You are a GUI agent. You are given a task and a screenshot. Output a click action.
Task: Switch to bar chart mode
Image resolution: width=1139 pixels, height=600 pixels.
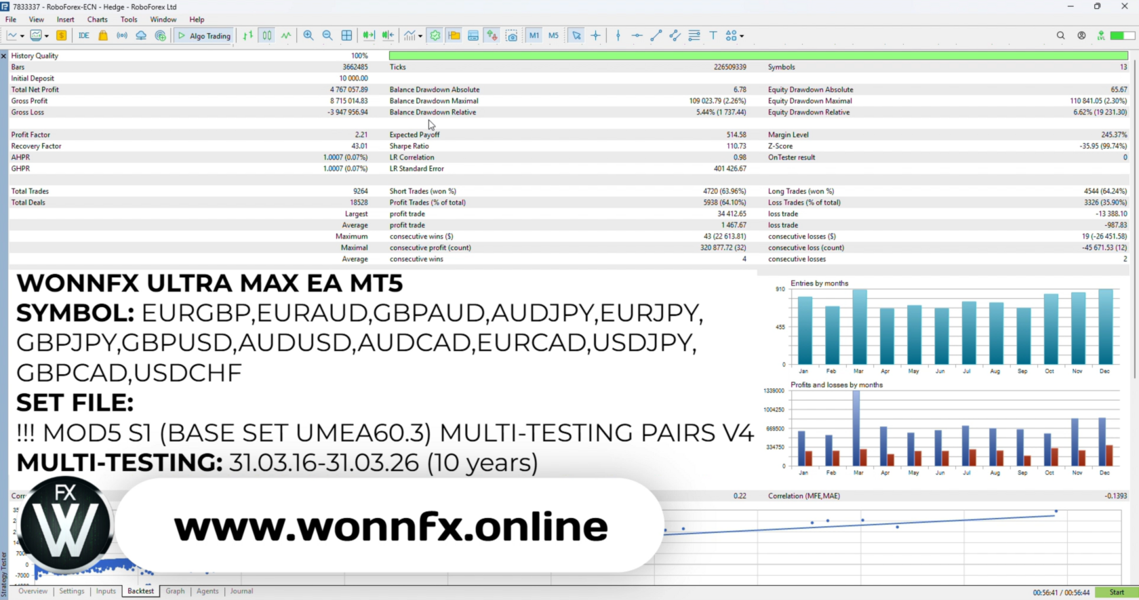point(248,36)
